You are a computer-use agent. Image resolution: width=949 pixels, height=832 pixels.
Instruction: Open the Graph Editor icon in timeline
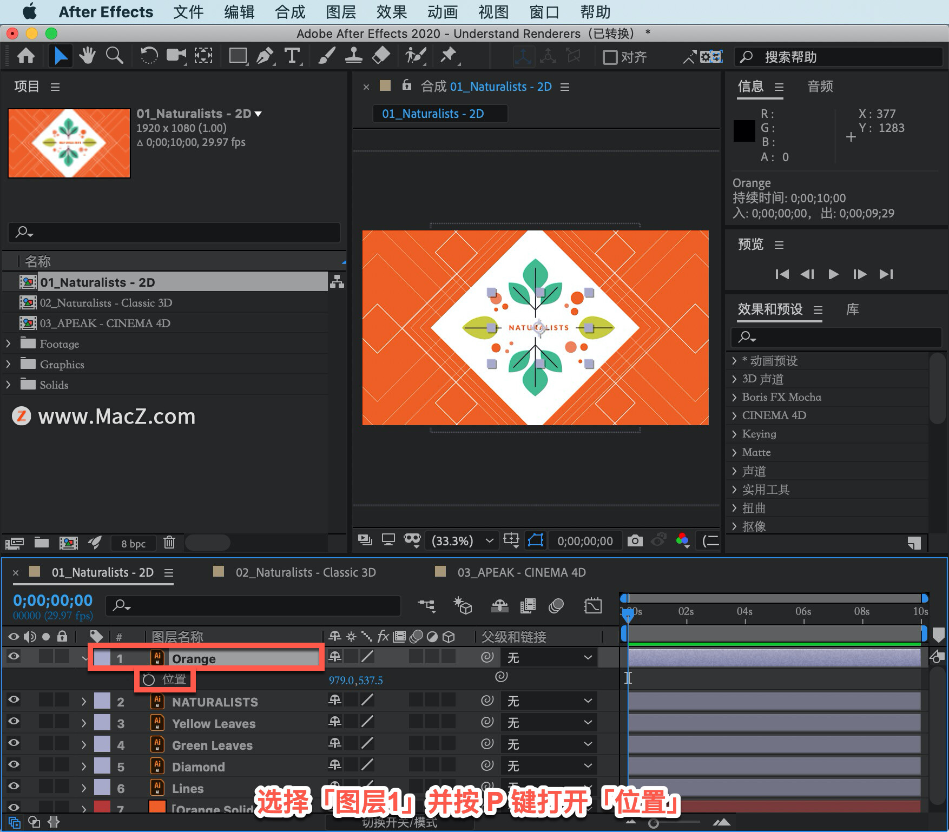point(593,606)
